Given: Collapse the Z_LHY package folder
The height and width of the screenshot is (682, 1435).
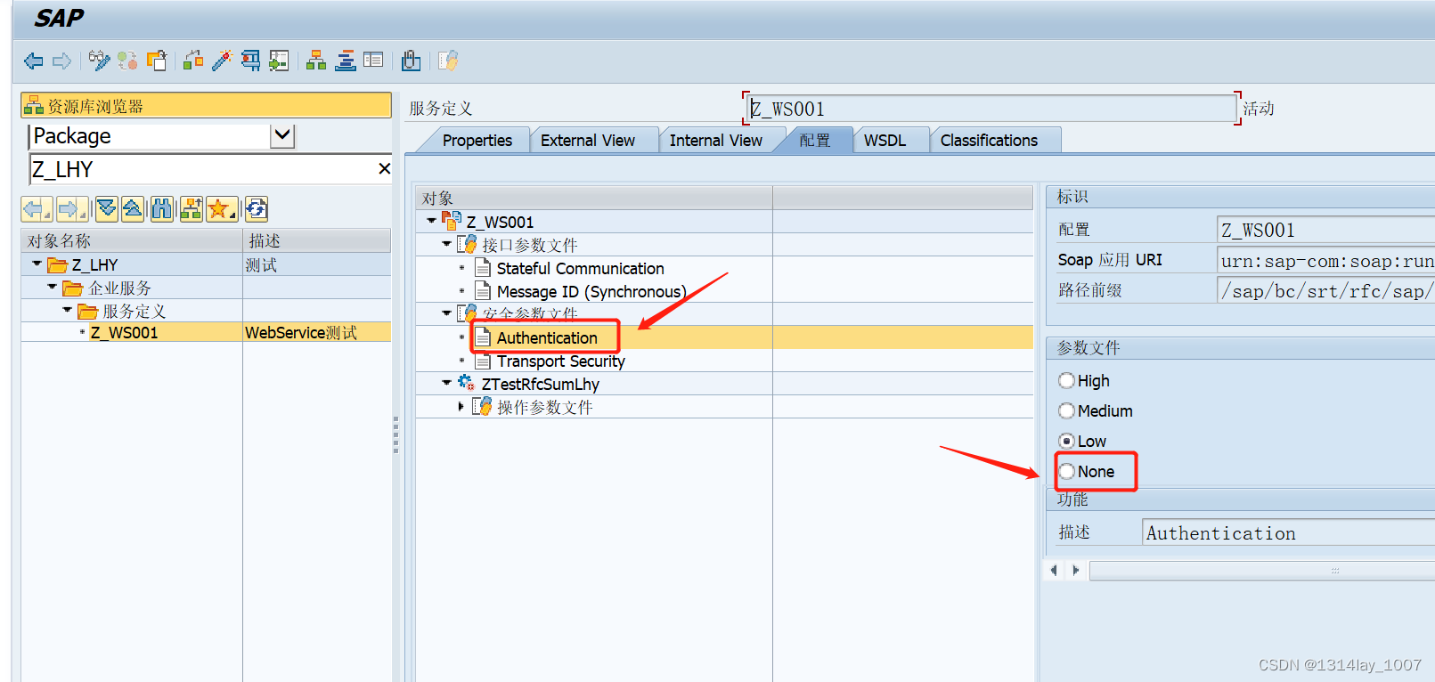Looking at the screenshot, I should [37, 264].
